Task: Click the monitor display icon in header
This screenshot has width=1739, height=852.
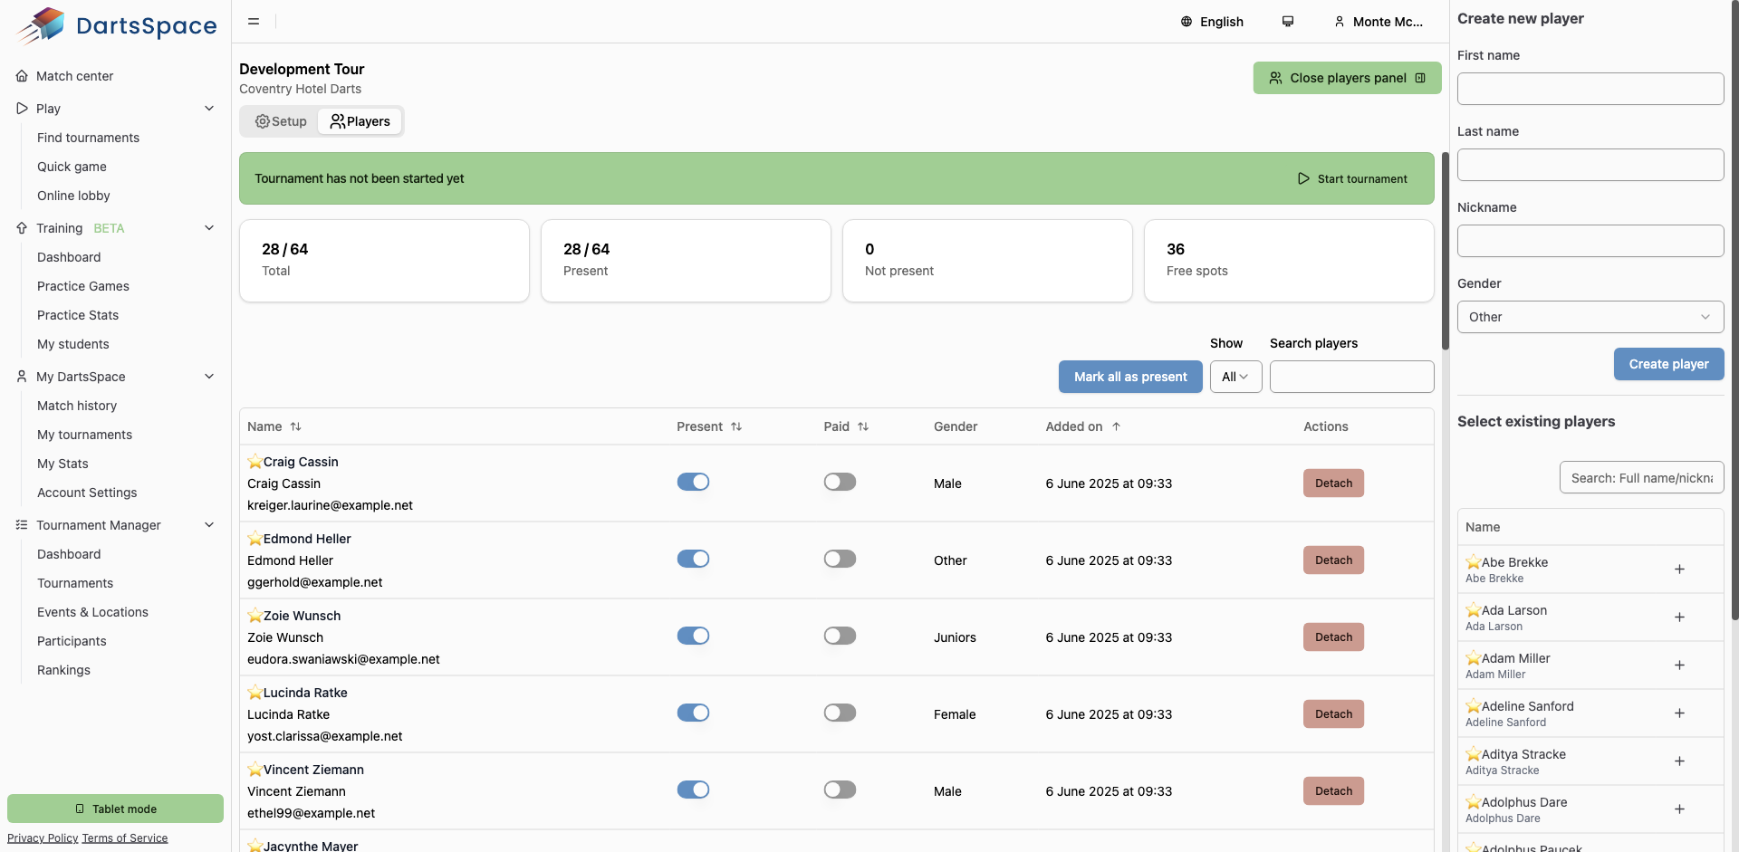Action: point(1287,22)
